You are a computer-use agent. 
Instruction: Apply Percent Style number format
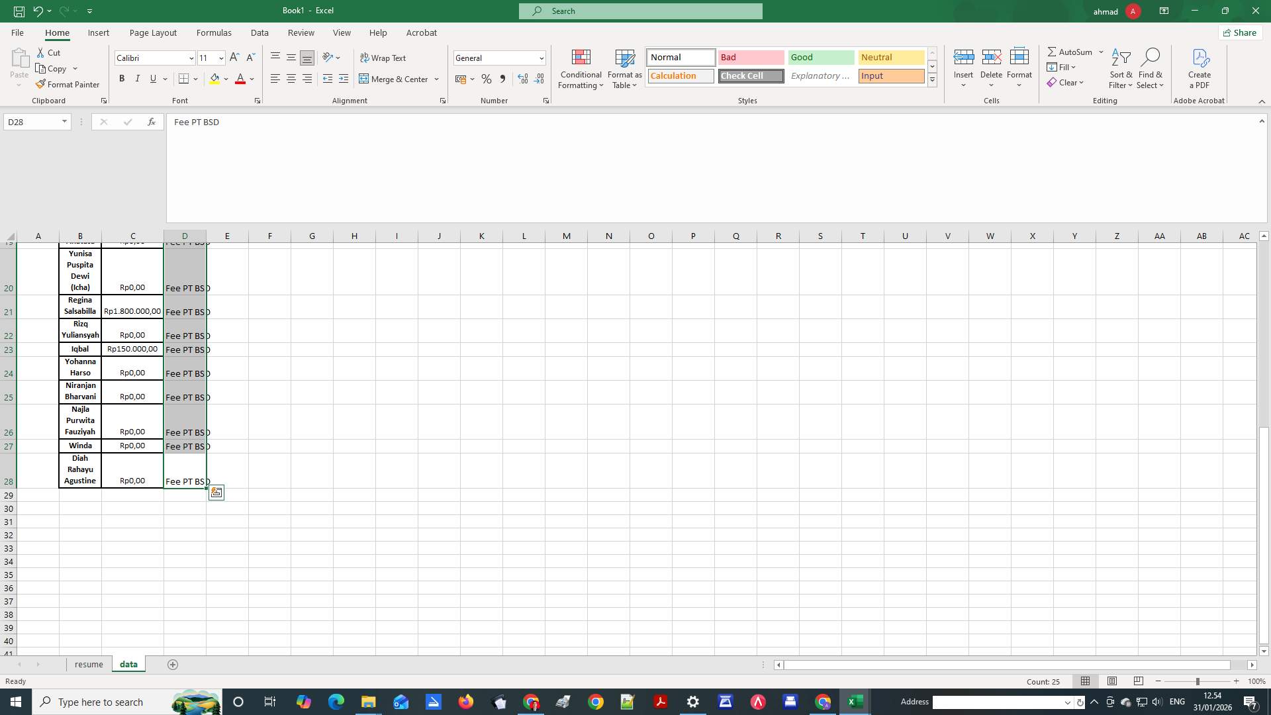pos(487,79)
